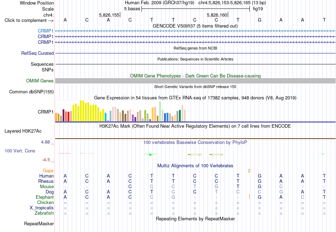
Task: Open Short Genetic Variants dbSNP 155 title
Action: pos(195,87)
